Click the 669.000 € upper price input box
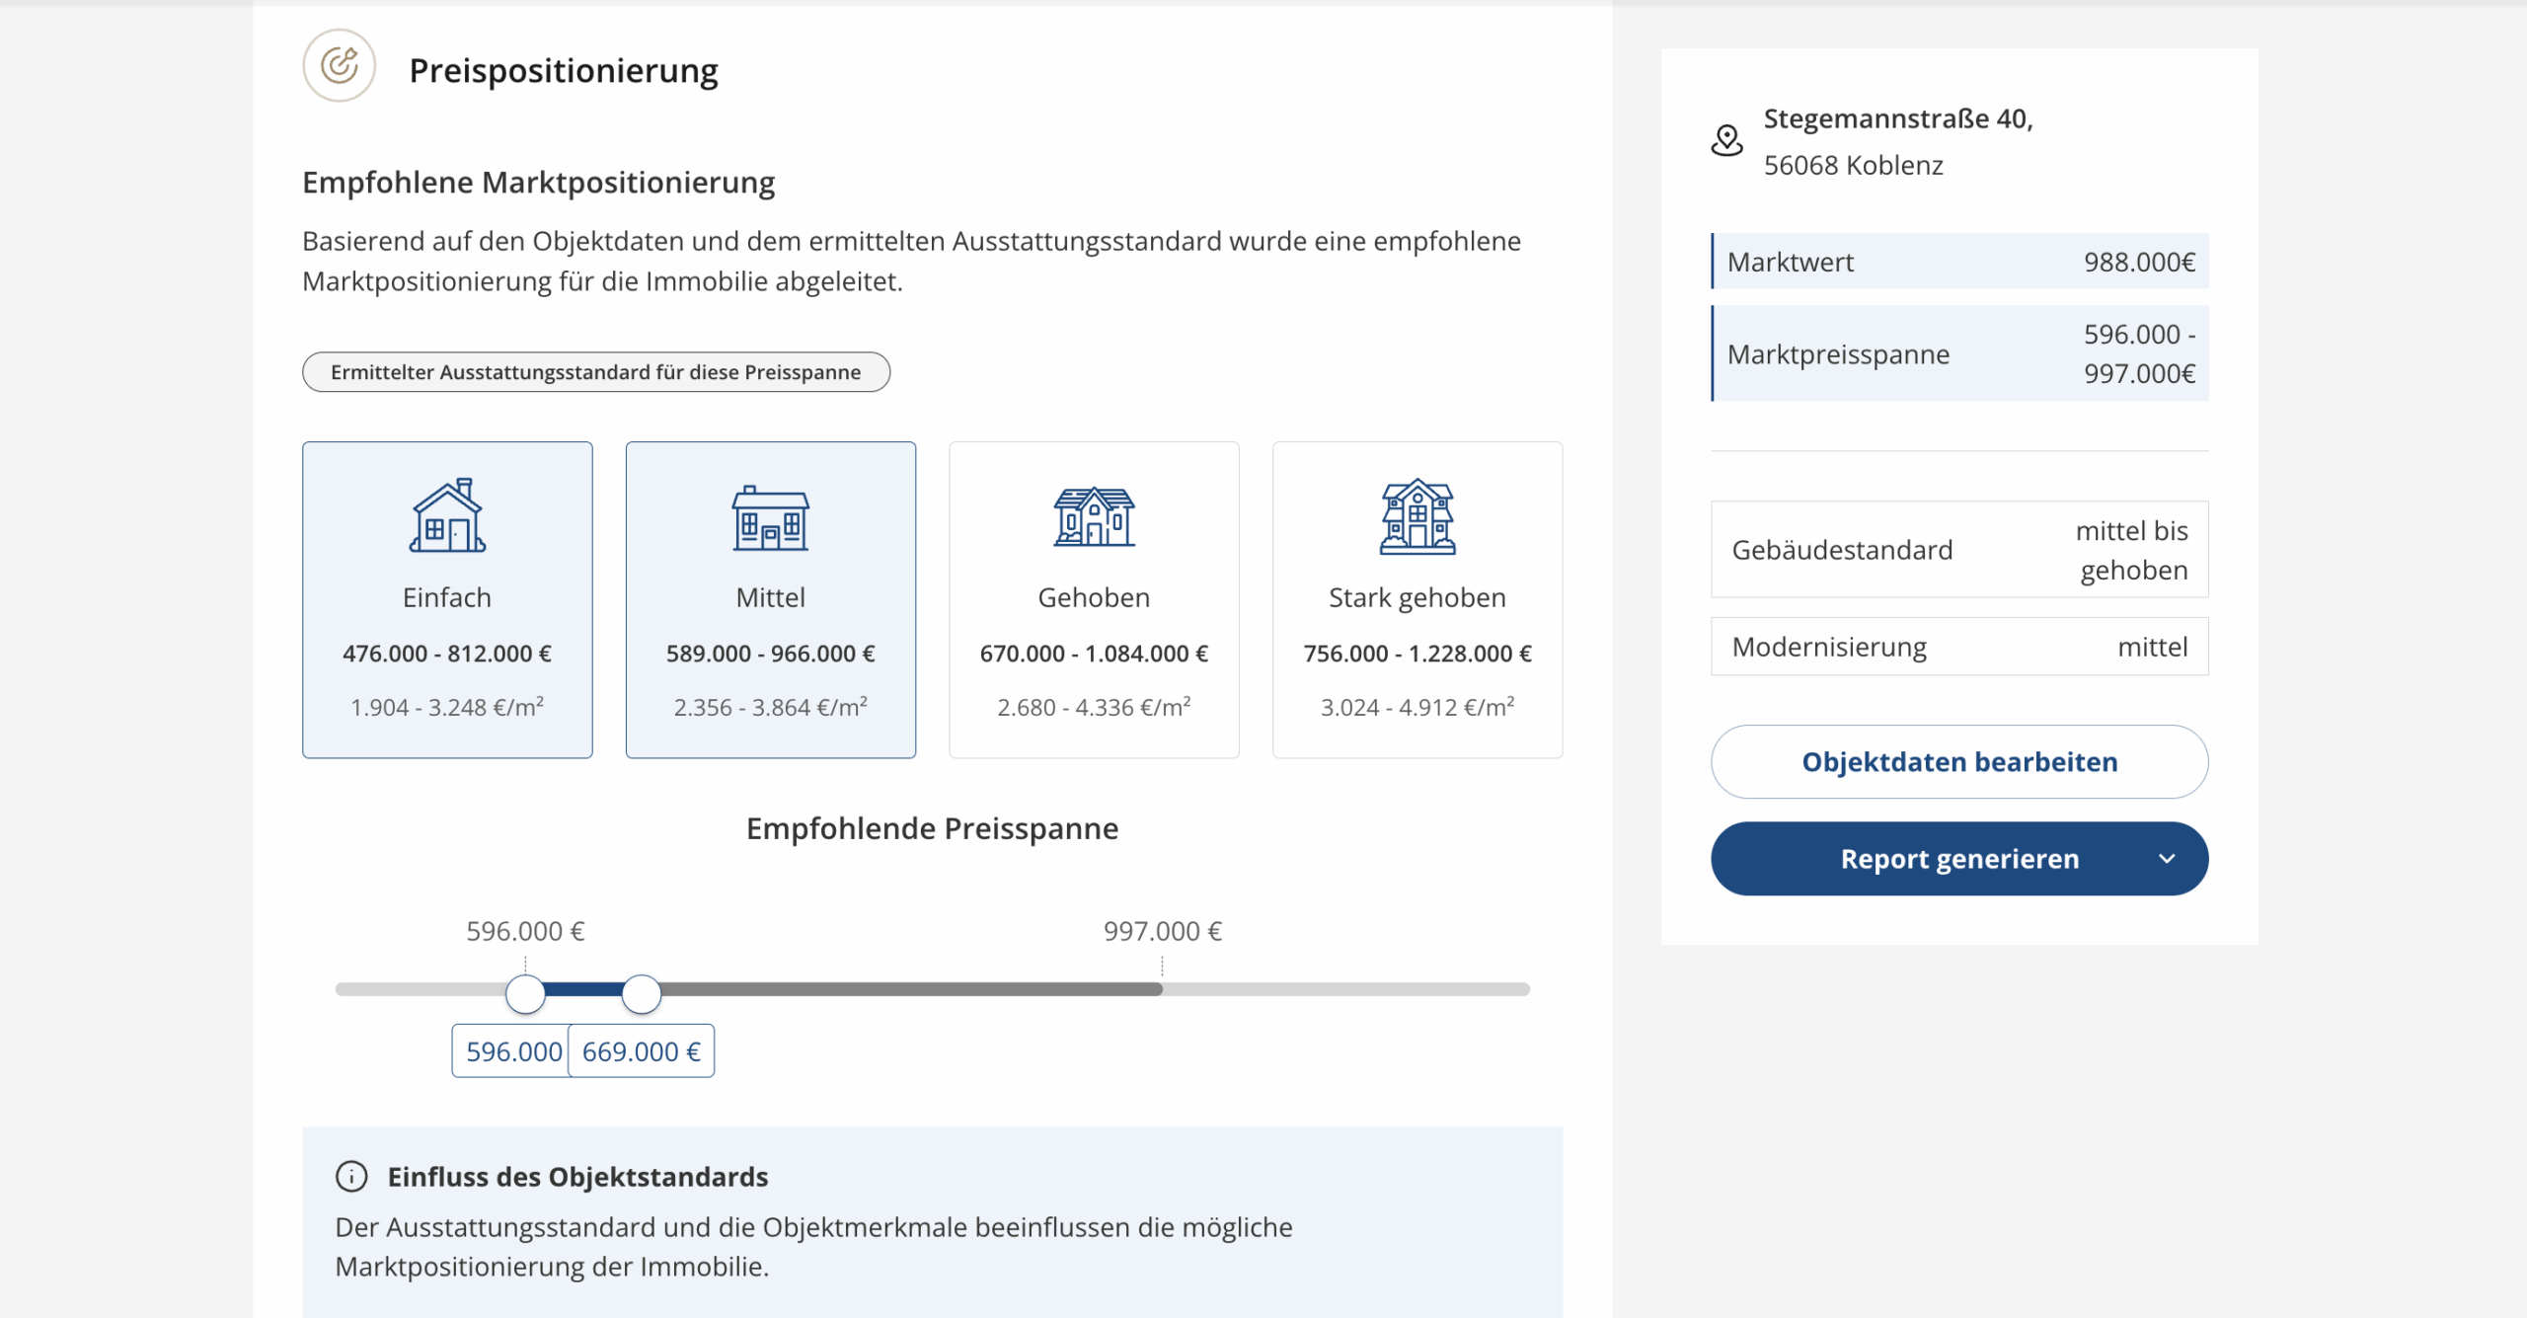Viewport: 2527px width, 1318px height. [x=642, y=1051]
